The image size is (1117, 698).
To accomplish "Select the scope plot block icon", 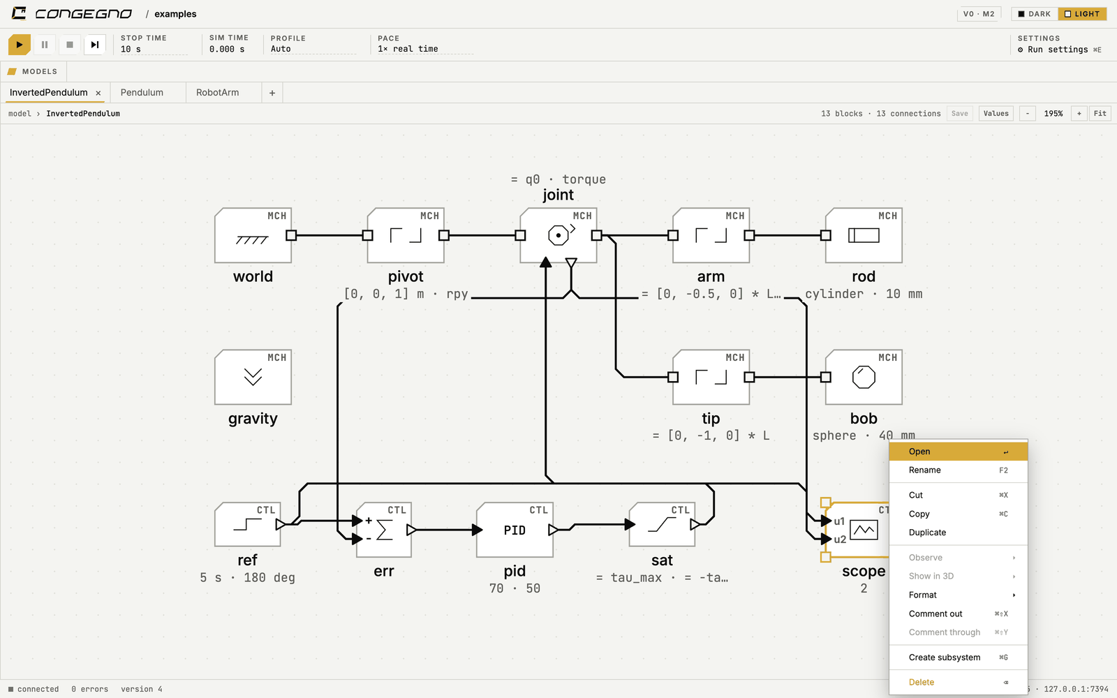I will [864, 530].
